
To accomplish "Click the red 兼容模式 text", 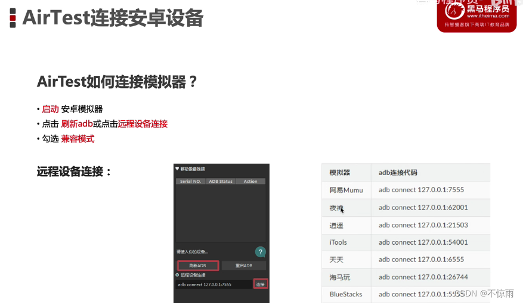I will point(78,139).
